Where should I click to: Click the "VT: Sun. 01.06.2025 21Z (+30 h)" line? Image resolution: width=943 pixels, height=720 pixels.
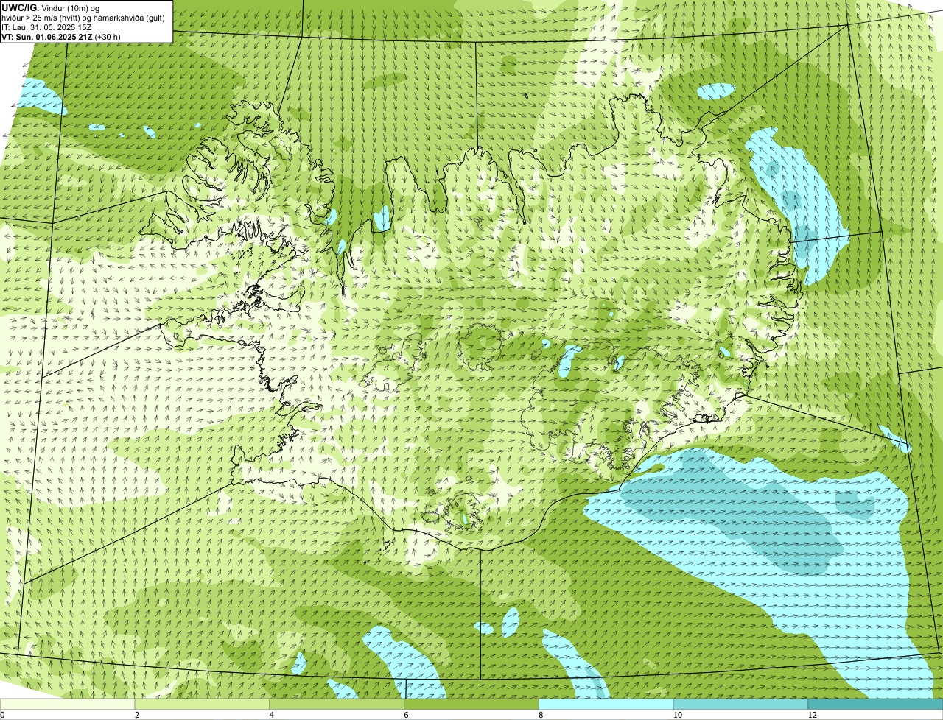pos(61,36)
